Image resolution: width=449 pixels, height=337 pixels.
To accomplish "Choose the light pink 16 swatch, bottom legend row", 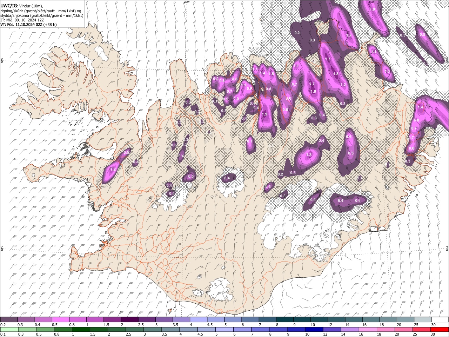I will [x=367, y=329].
